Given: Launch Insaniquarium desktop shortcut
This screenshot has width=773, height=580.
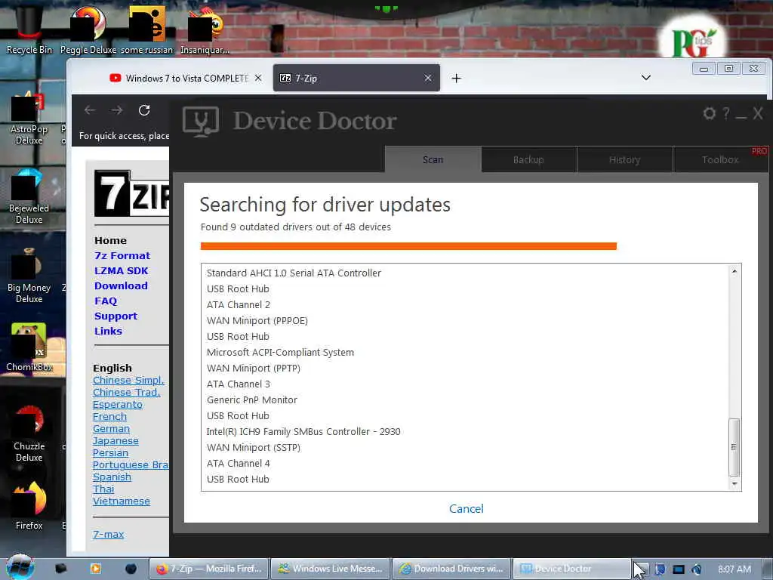Looking at the screenshot, I should point(205,29).
